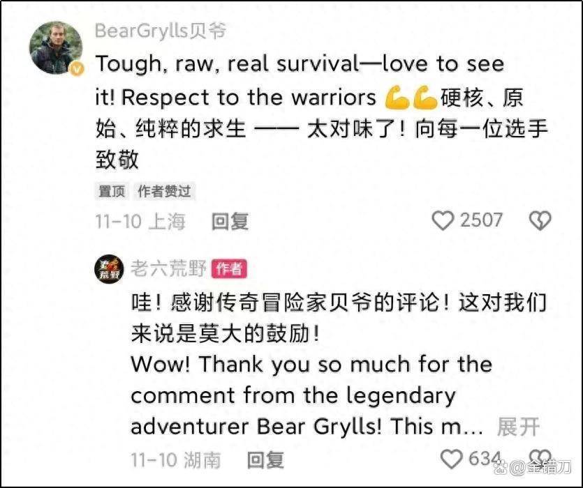Screen dimensions: 583x488
Task: Open the BearGrylls贝爷 username link
Action: tap(161, 31)
